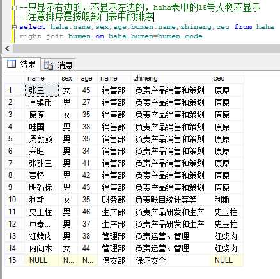The image size is (280, 279).
Task: Click 财务部 department cell
Action: coord(114,200)
